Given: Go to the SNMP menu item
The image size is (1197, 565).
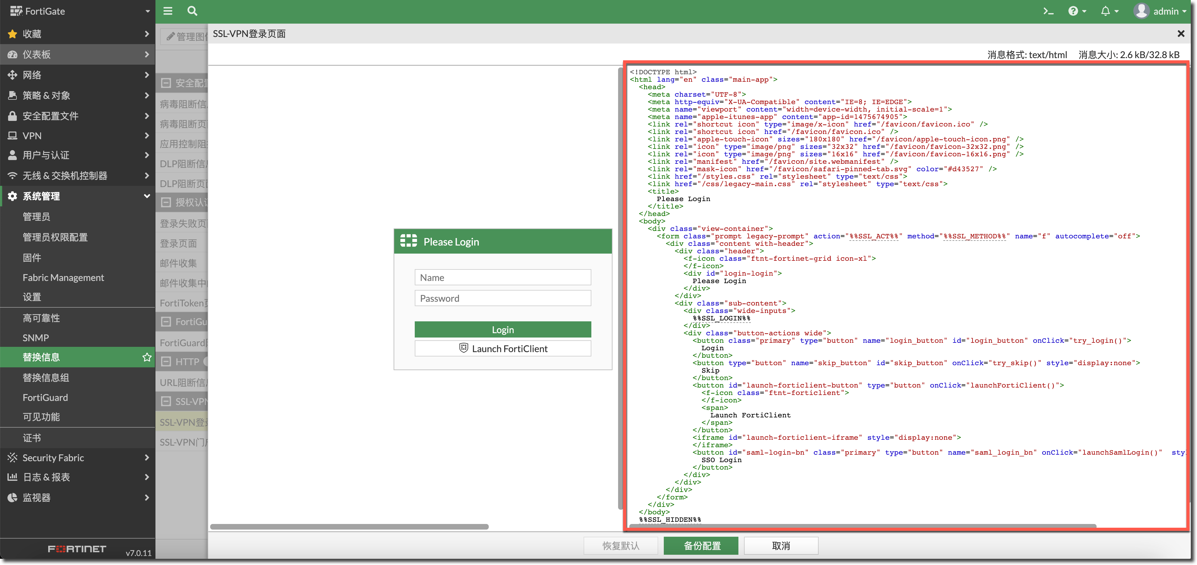Looking at the screenshot, I should click(x=36, y=338).
